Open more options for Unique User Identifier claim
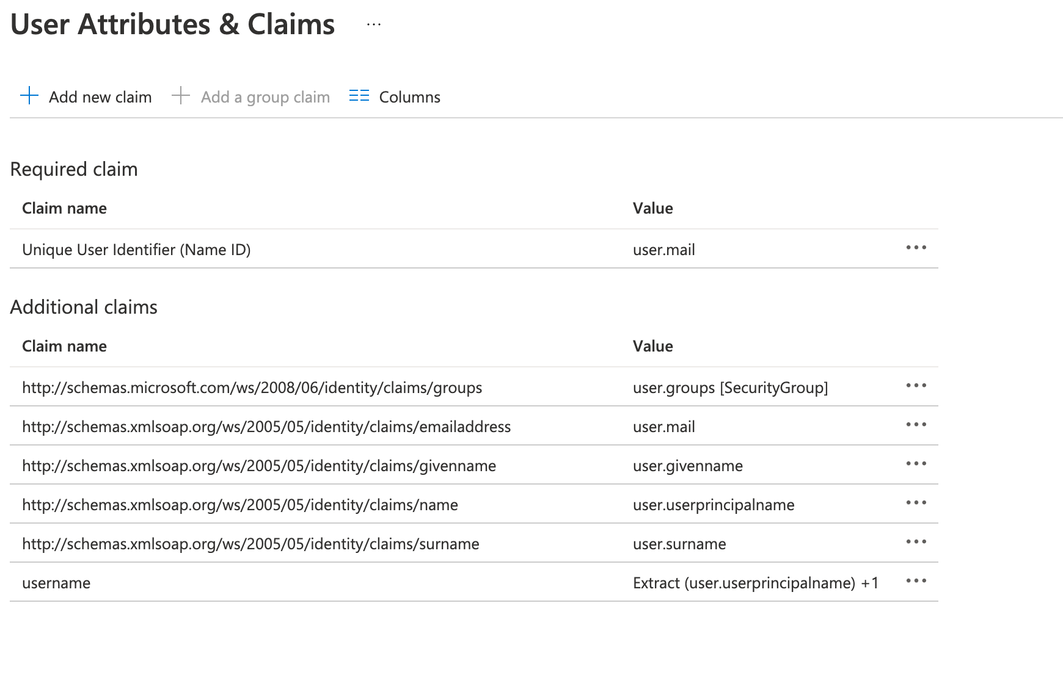The image size is (1063, 675). [x=916, y=248]
